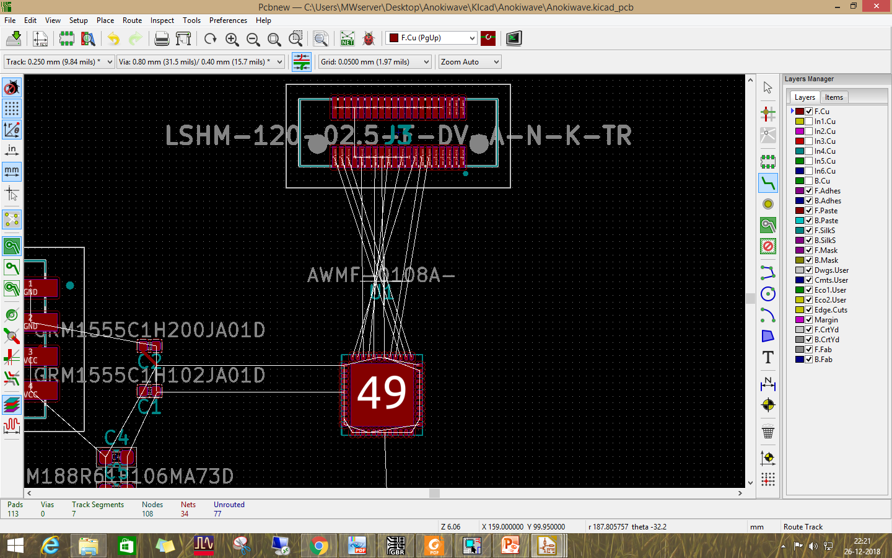Click the Redraw view icon
Viewport: 892px width, 558px height.
click(x=211, y=38)
